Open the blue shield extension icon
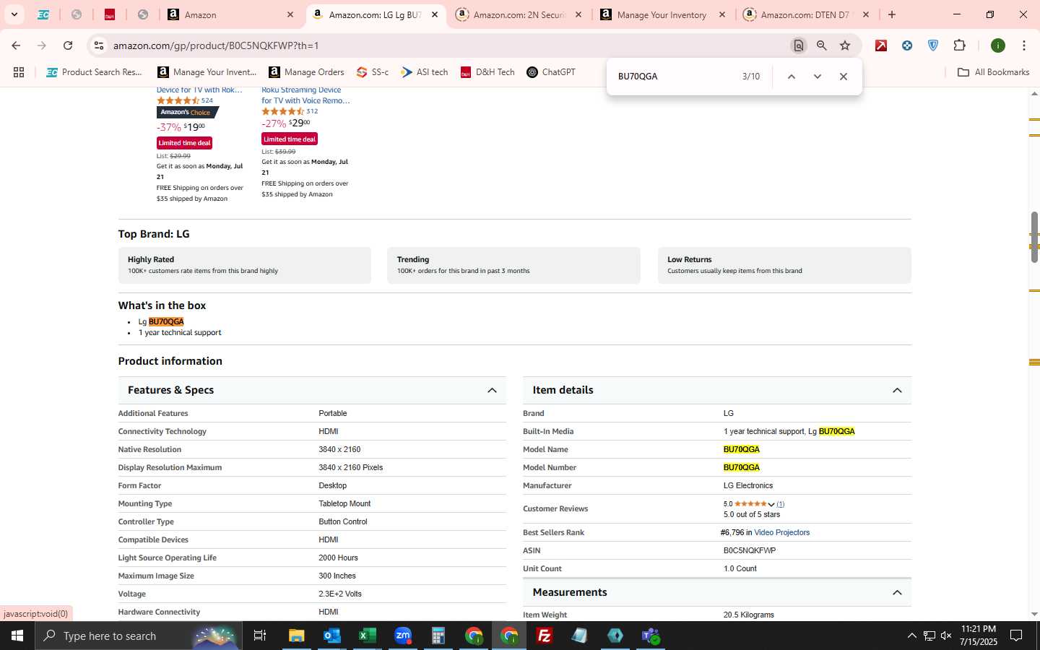The width and height of the screenshot is (1040, 650). (933, 45)
